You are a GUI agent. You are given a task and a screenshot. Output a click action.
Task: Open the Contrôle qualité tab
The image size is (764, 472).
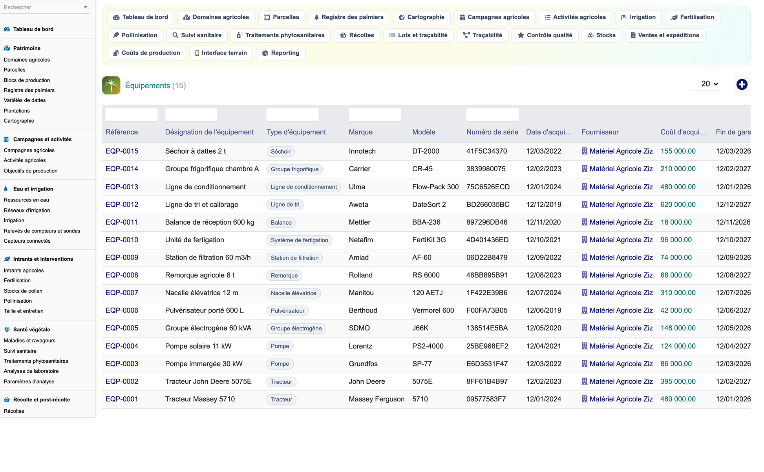[545, 35]
